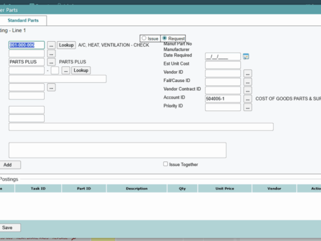Focus the task ID field 001-000-006
The height and width of the screenshot is (241, 321).
point(26,45)
